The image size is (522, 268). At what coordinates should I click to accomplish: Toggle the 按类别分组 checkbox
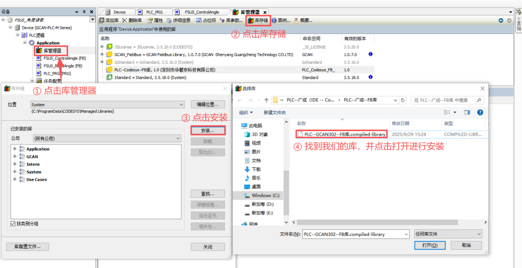(13, 224)
